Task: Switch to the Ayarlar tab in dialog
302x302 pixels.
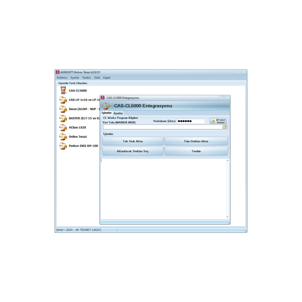Action: tap(118, 113)
